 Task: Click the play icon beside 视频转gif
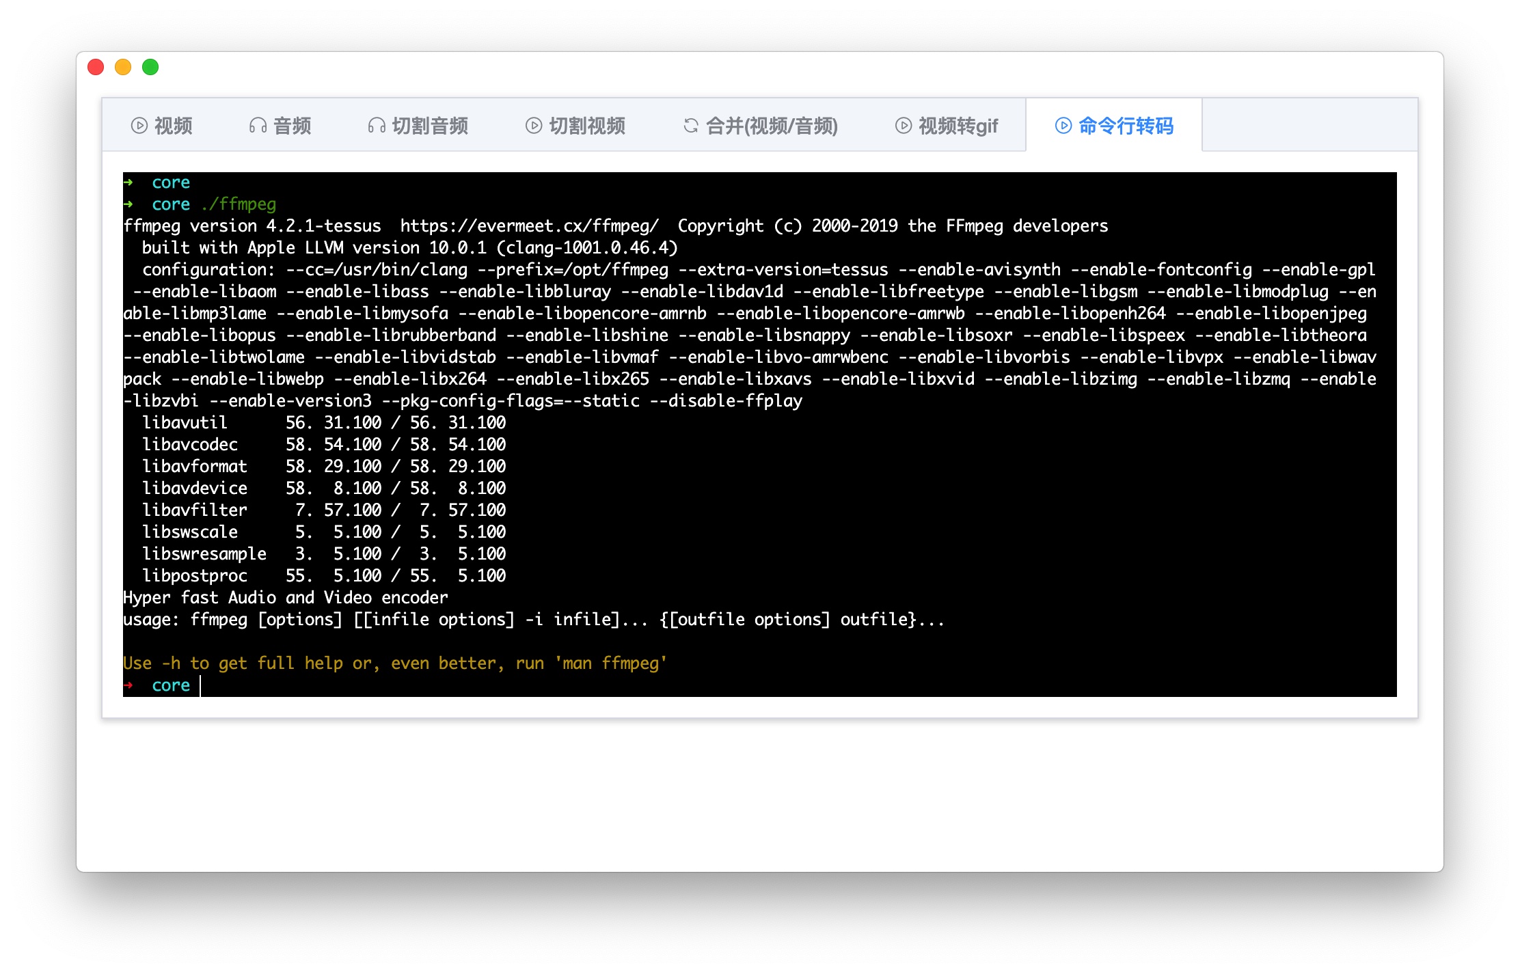coord(904,126)
